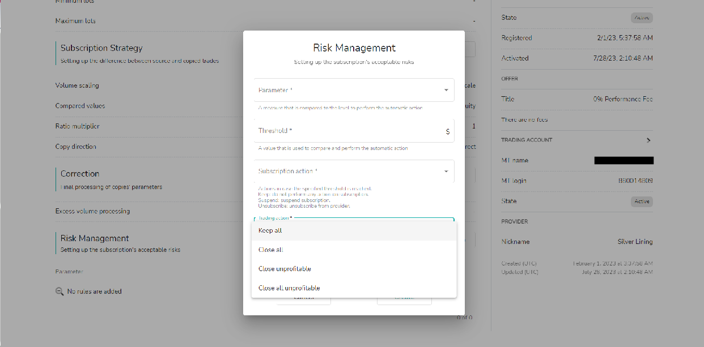Click the There are no fees text
The width and height of the screenshot is (704, 347).
point(524,120)
